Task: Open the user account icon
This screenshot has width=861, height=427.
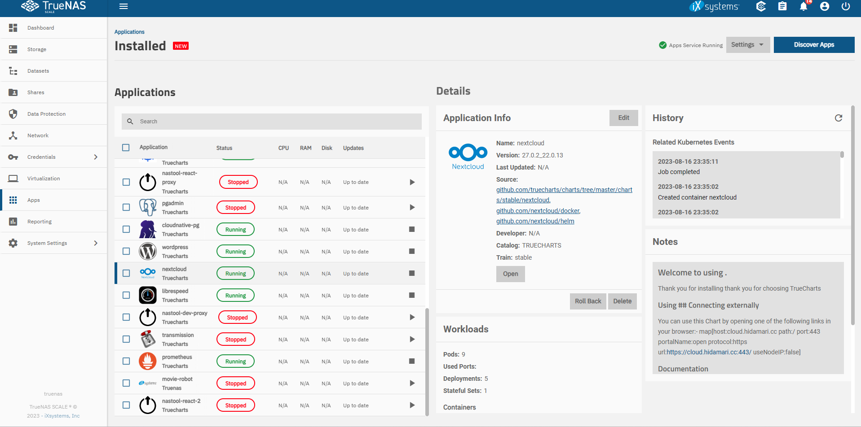Action: tap(825, 7)
